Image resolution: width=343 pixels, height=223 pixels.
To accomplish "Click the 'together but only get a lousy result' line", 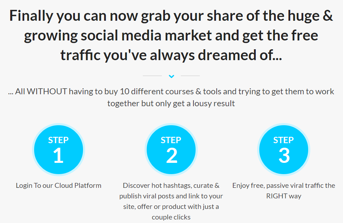I will (171, 103).
